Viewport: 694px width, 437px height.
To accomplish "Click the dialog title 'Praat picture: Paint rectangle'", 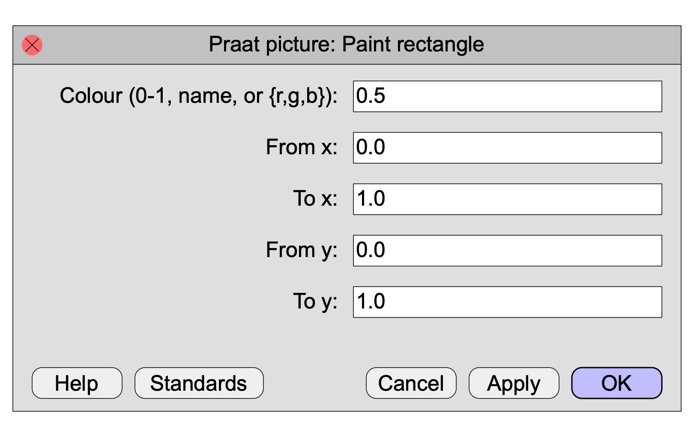I will pyautogui.click(x=346, y=45).
